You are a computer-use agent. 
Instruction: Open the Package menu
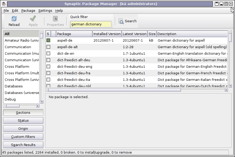(x=28, y=11)
